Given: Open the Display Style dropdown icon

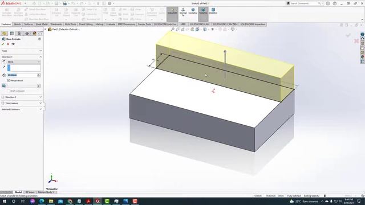Looking at the screenshot, I should click(x=205, y=29).
